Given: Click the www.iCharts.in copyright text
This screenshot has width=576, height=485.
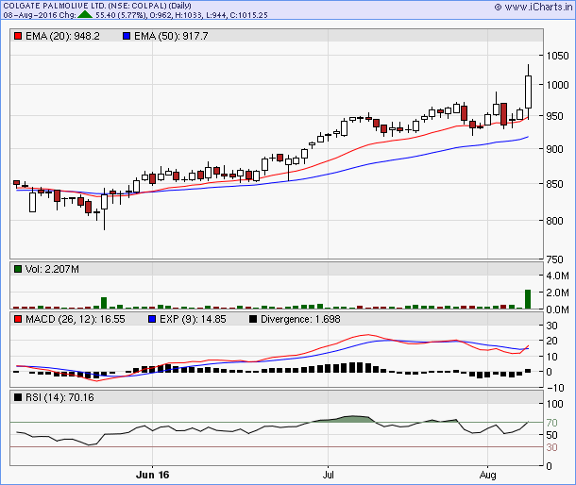Looking at the screenshot, I should tap(533, 7).
